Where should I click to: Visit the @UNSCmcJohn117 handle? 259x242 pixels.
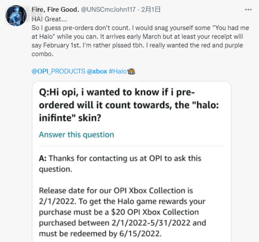pos(108,10)
